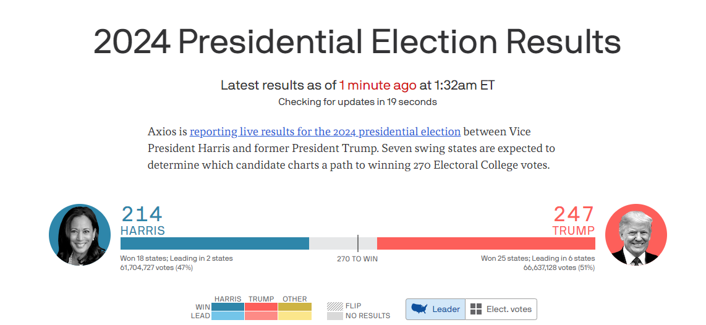Image resolution: width=706 pixels, height=325 pixels.
Task: Open the live results for 2024 election link
Action: 325,132
